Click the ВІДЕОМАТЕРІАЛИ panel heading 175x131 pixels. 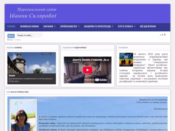[74, 48]
